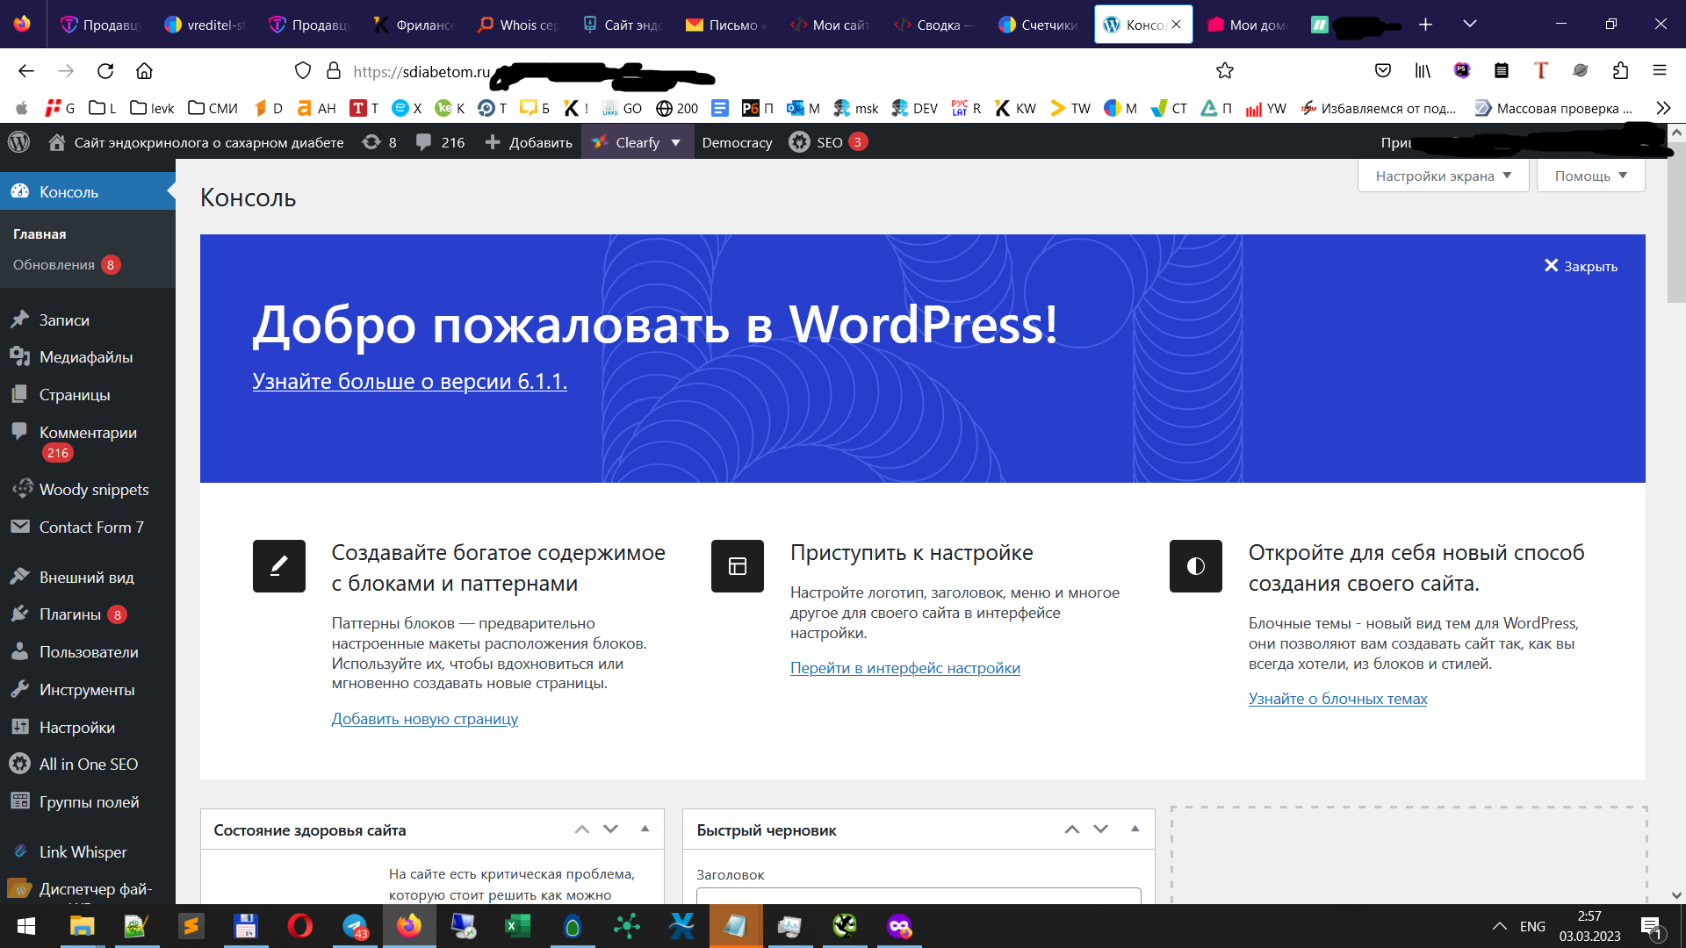Open Консоль in the sidebar
This screenshot has height=948, width=1686.
click(88, 191)
